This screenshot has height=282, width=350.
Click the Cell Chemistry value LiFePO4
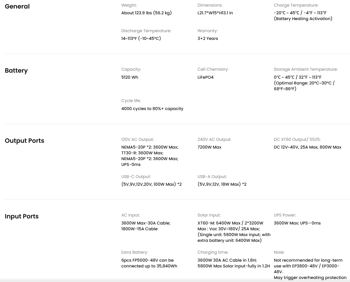[x=205, y=77]
